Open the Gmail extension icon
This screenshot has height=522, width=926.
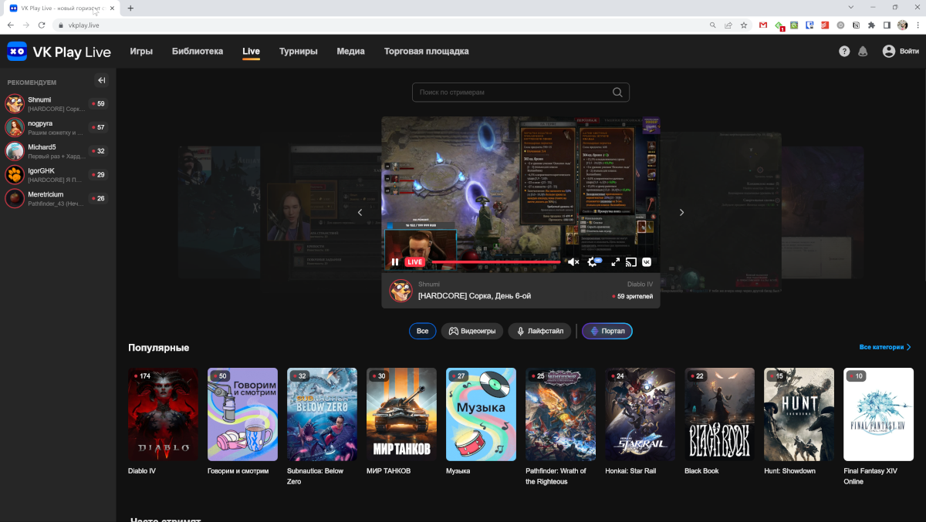click(763, 25)
